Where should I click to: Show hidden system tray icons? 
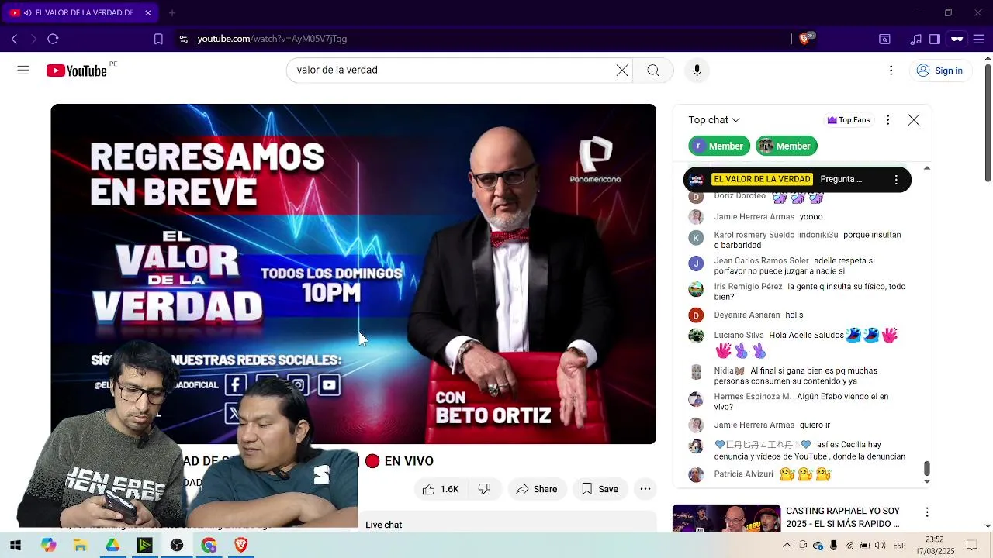point(787,546)
